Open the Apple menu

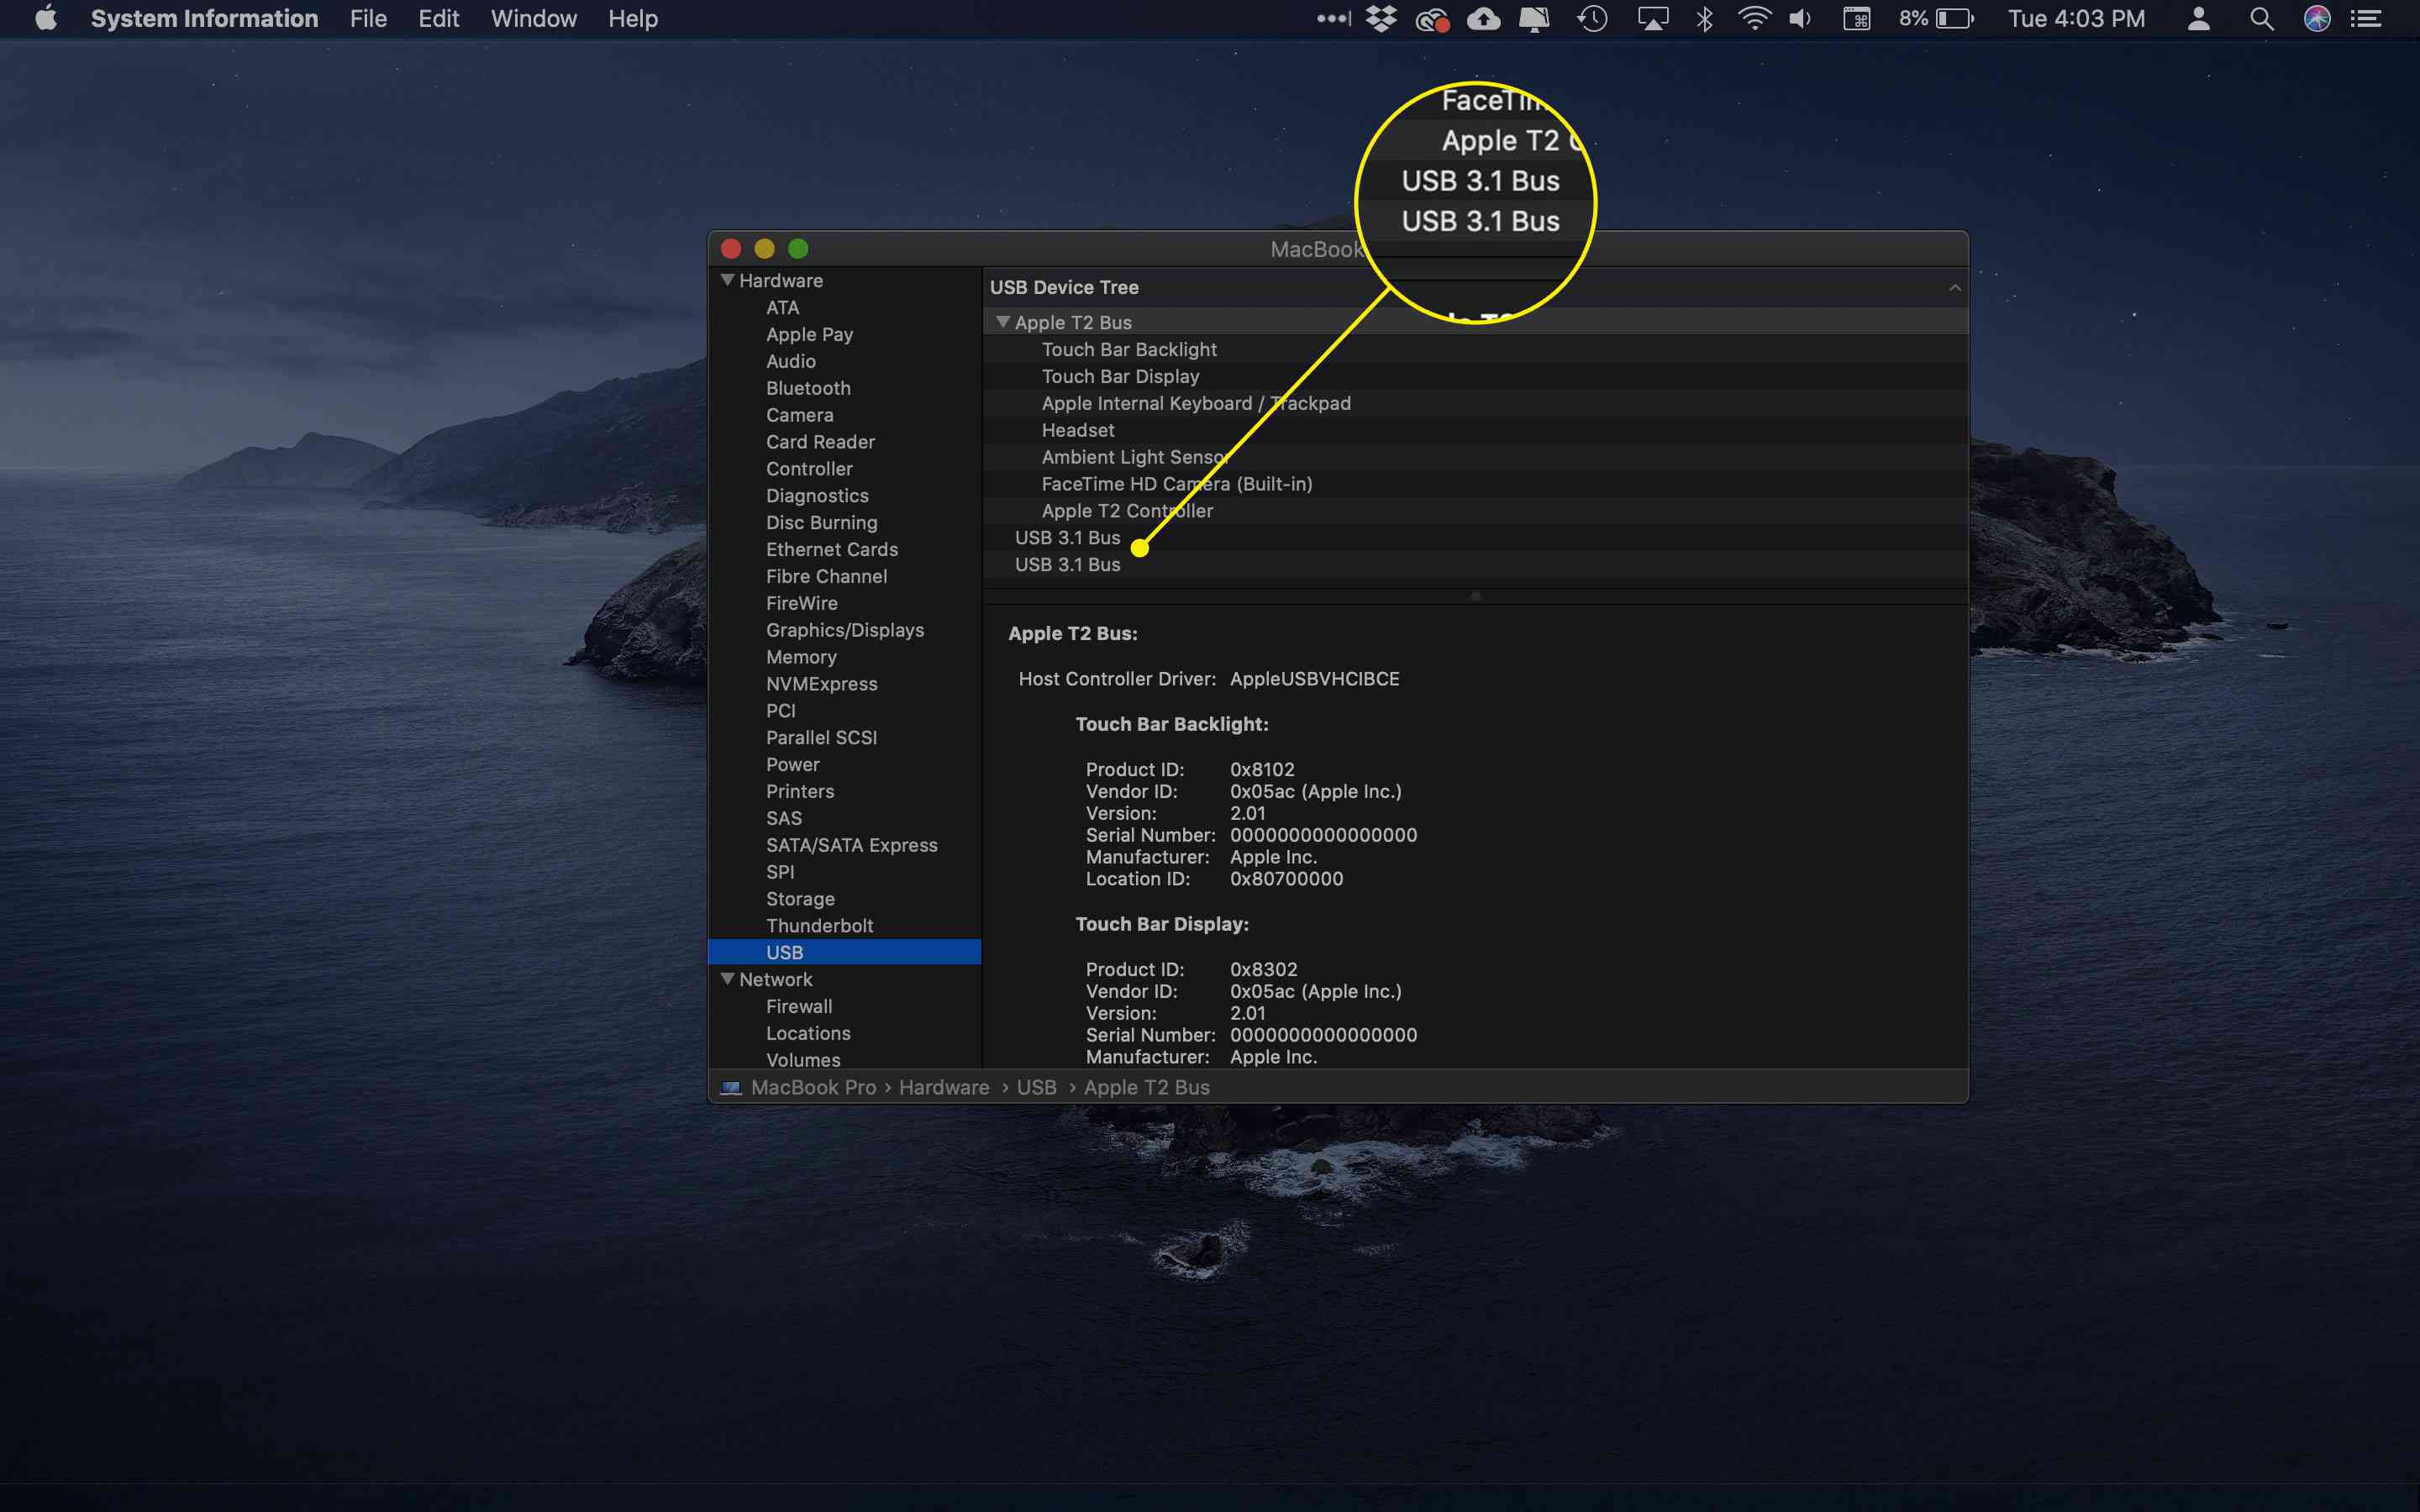45,19
